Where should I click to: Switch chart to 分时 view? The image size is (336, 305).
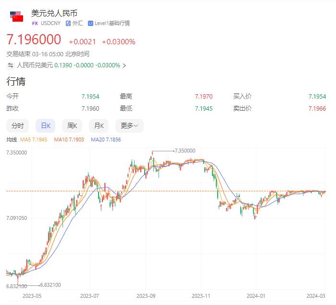17,126
